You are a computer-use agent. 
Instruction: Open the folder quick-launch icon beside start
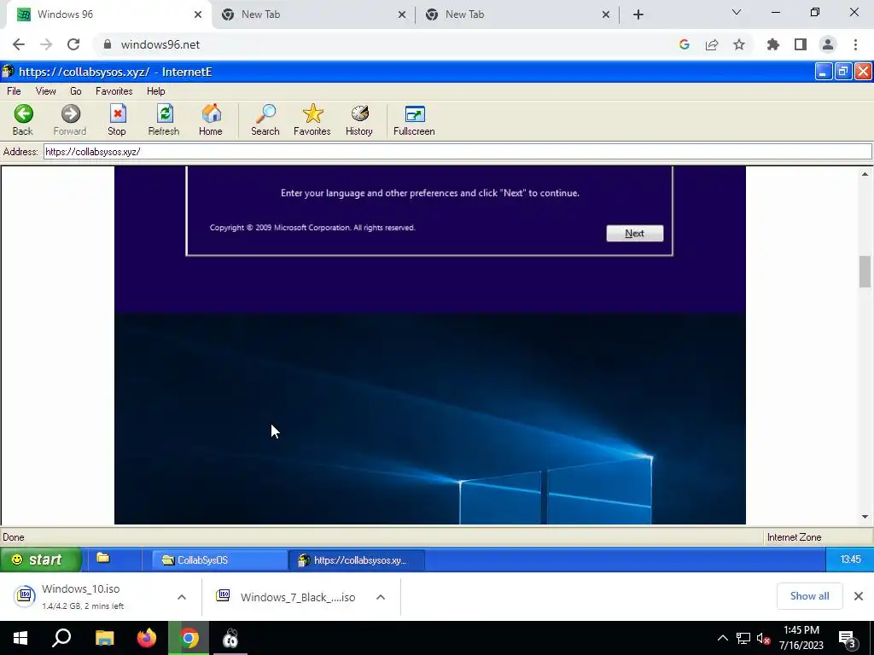[x=102, y=558]
